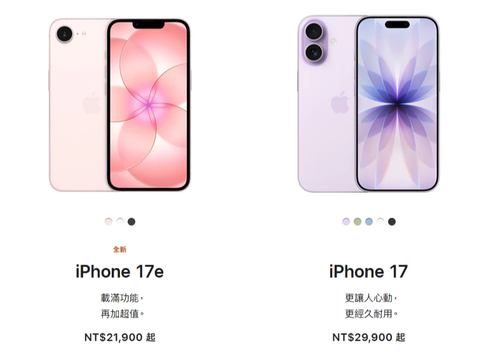Viewport: 503px width, 361px height.
Task: Click the Apple logo on pink iPhone back
Action: pos(91,103)
